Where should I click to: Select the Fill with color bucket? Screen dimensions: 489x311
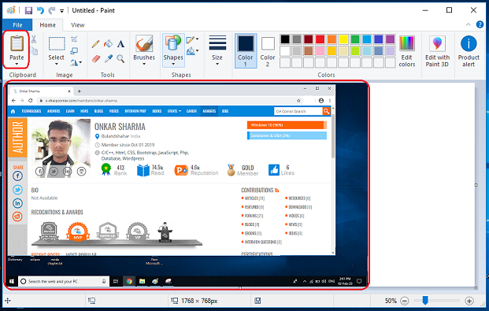point(108,43)
